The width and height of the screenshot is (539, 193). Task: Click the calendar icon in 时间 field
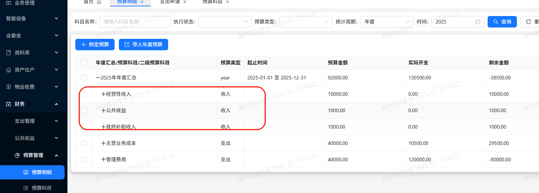478,22
